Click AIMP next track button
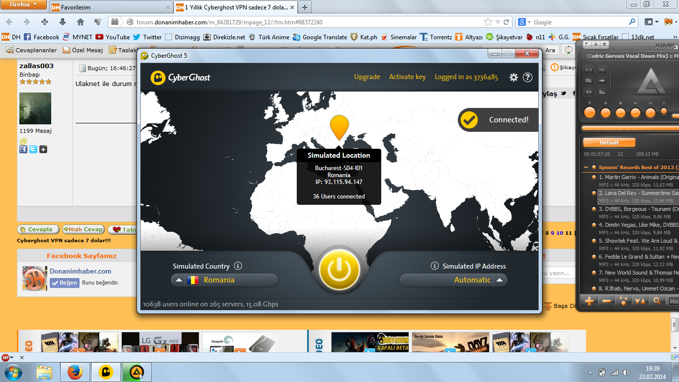 [650, 112]
